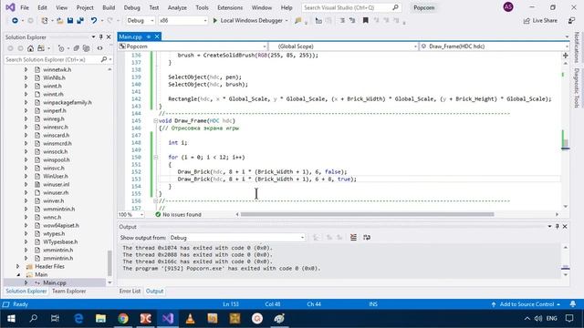Image resolution: width=584 pixels, height=328 pixels.
Task: Collapse the for loop outline toggle
Action: tap(156, 158)
